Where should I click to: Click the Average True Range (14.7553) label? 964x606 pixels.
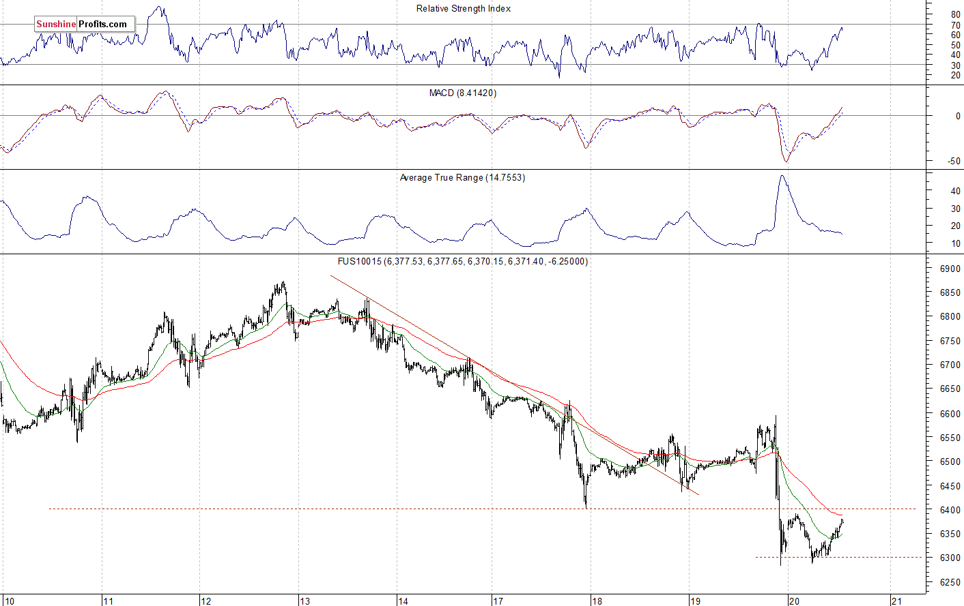pos(462,177)
